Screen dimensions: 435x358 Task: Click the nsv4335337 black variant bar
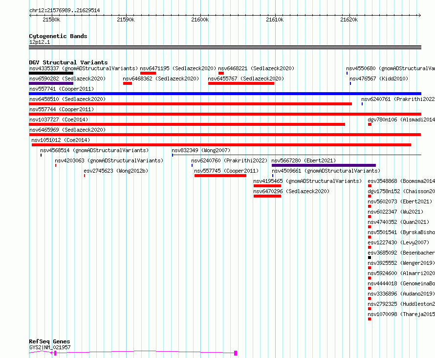[51, 73]
